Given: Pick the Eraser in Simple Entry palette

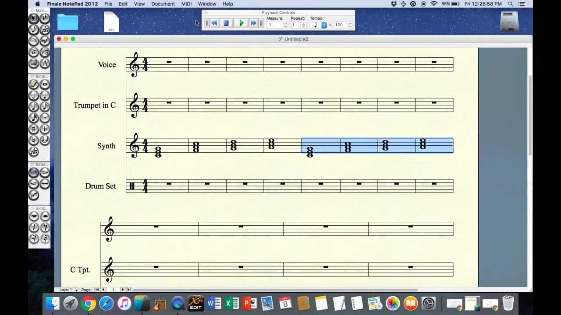Looking at the screenshot, I should pos(34,84).
